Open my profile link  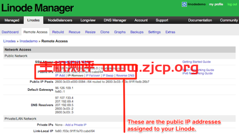pyautogui.click(x=216, y=4)
